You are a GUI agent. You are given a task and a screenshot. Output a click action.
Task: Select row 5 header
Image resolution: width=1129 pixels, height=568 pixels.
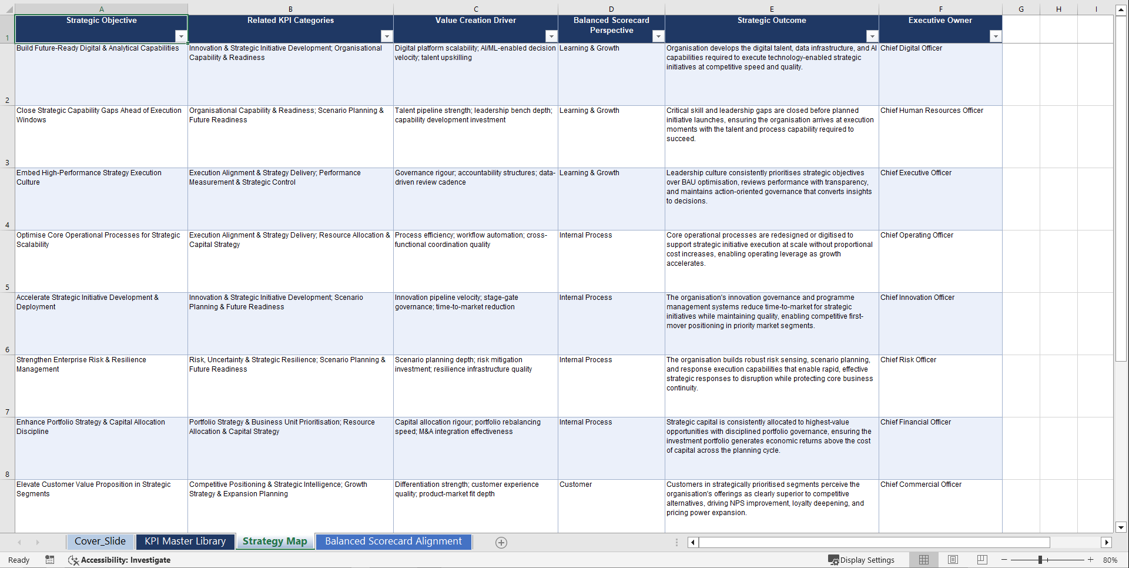tap(7, 261)
